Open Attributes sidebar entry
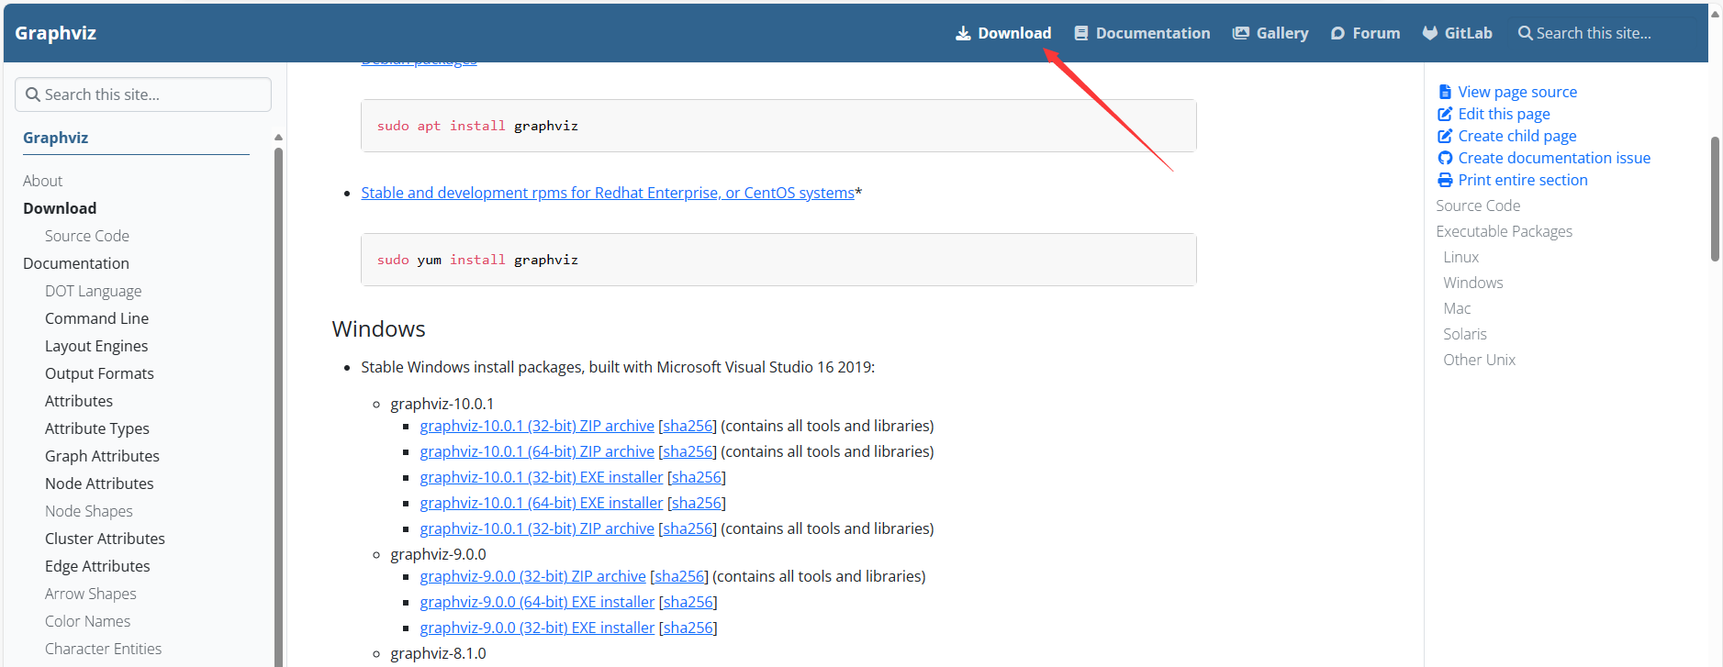The image size is (1723, 667). coord(79,401)
